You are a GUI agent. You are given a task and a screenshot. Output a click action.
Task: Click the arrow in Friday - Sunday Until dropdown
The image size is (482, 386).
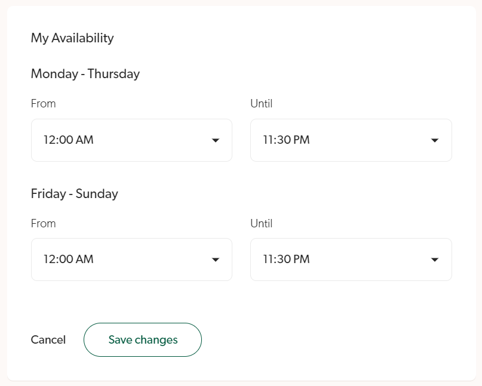point(435,260)
